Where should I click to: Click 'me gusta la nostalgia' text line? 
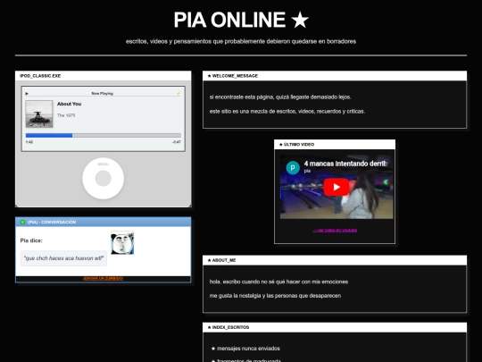(275, 296)
